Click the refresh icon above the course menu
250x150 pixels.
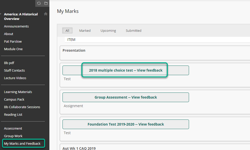[39, 3]
